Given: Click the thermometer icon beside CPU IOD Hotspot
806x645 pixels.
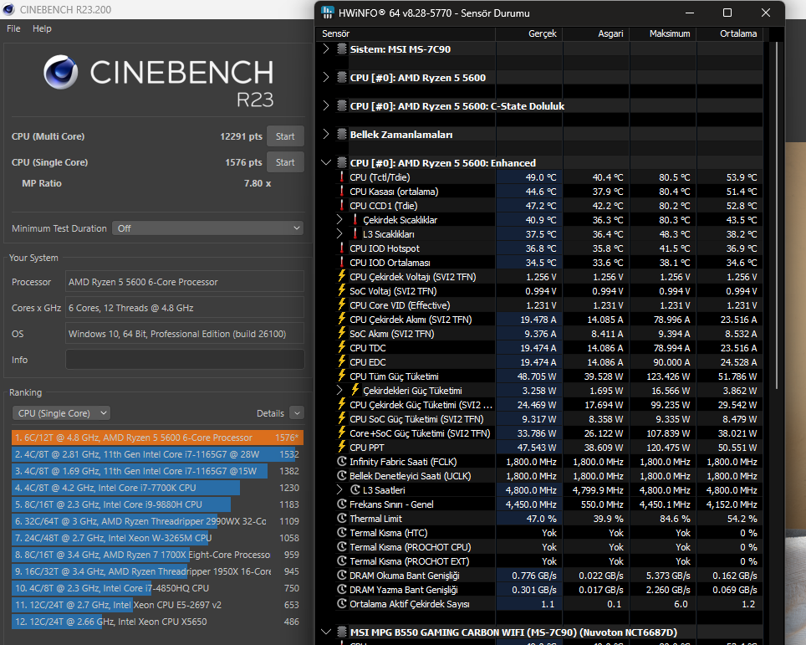Looking at the screenshot, I should click(x=342, y=248).
